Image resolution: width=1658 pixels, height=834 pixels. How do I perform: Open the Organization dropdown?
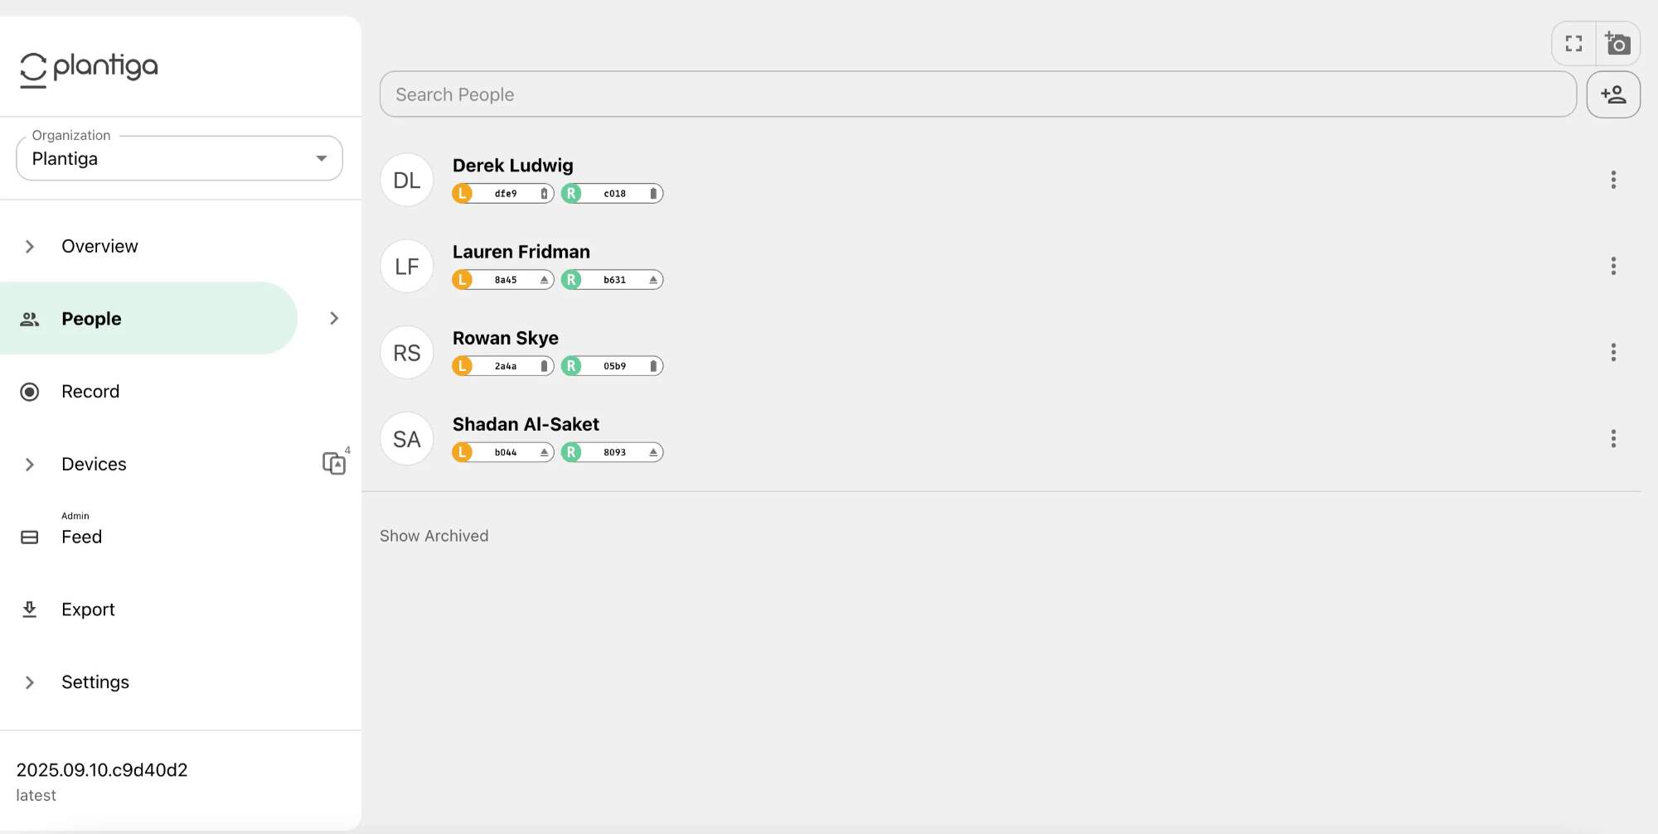179,158
